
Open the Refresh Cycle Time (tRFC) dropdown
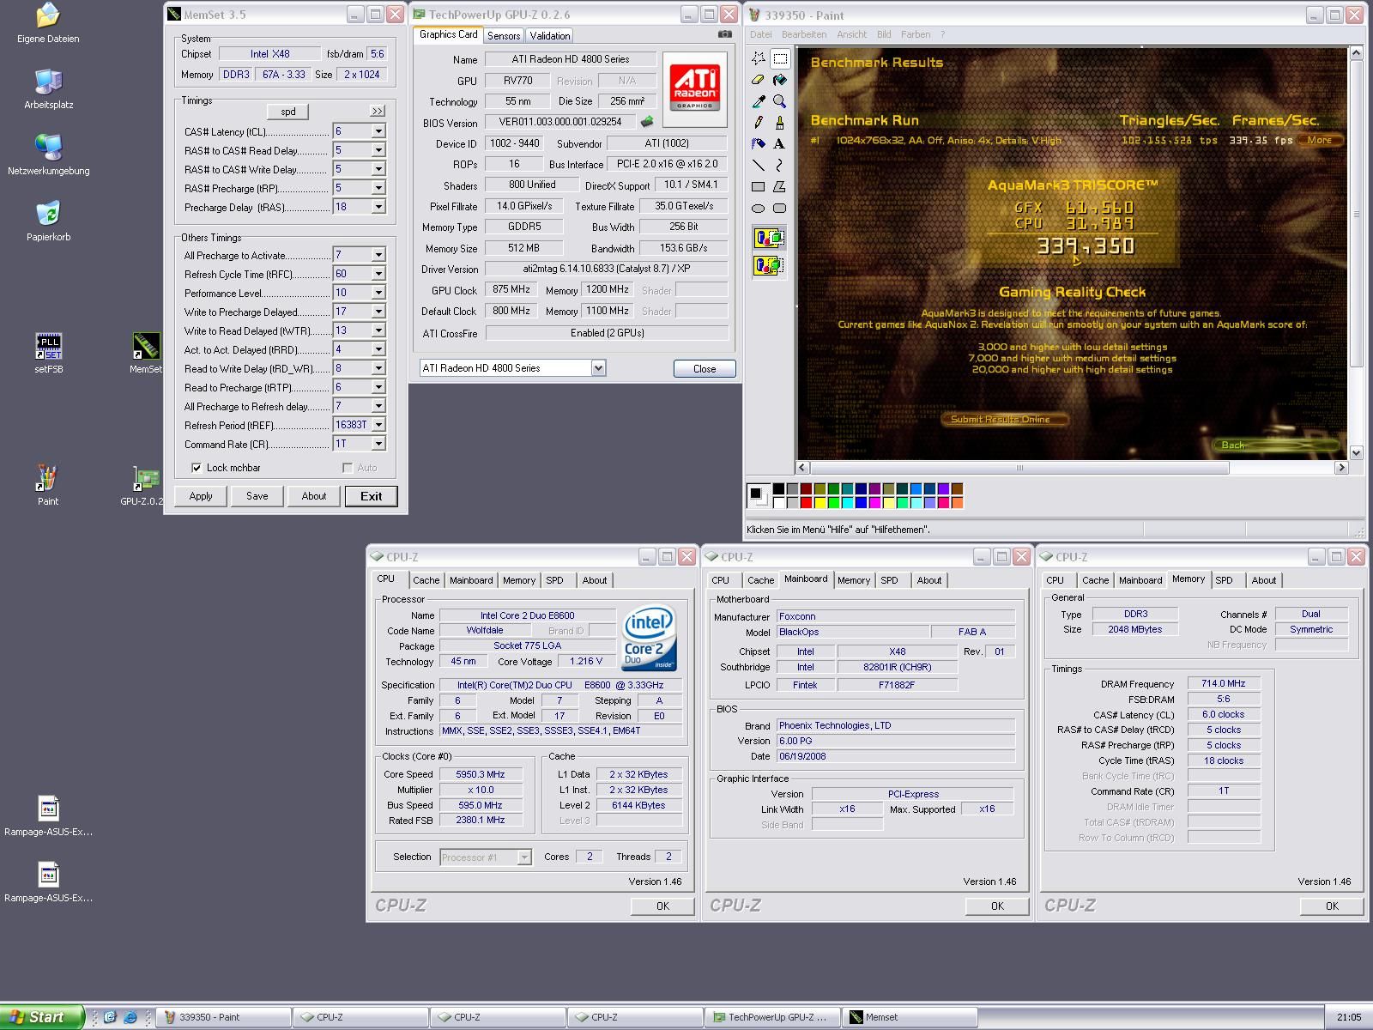pos(378,274)
